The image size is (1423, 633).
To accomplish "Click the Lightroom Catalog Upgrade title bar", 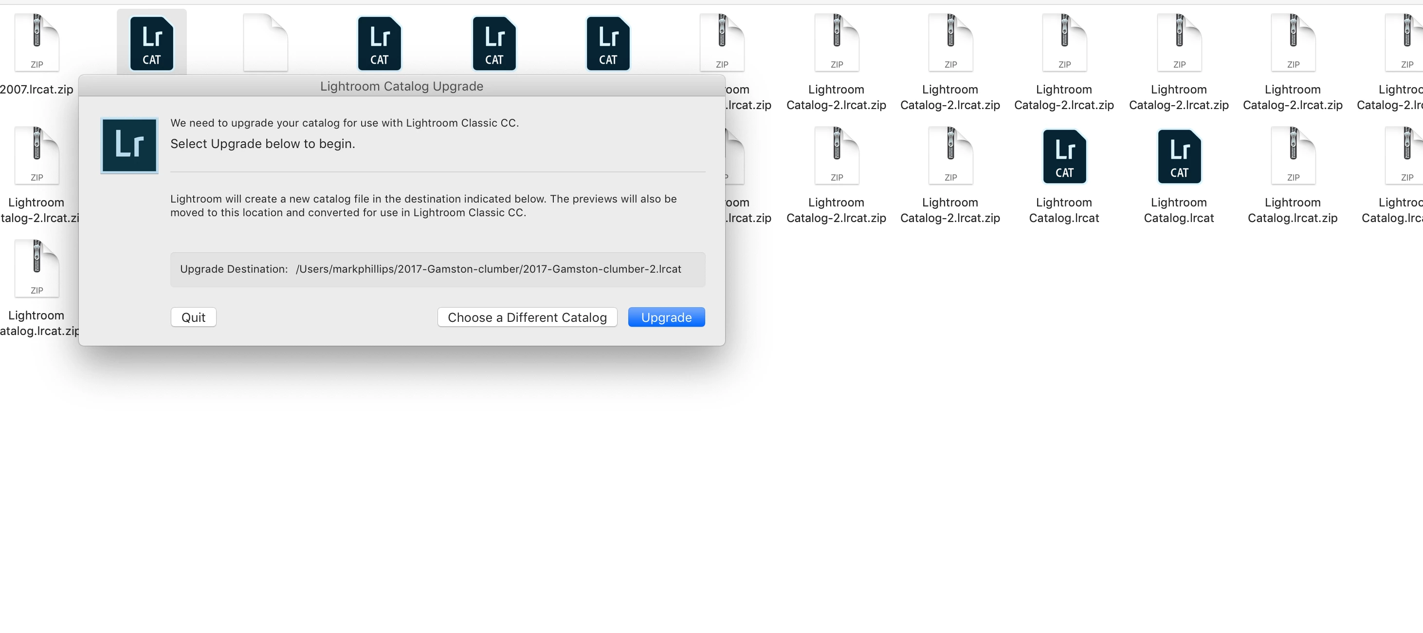I will pyautogui.click(x=401, y=86).
